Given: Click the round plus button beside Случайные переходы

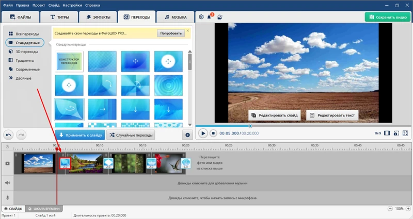Looking at the screenshot, I should (x=187, y=135).
